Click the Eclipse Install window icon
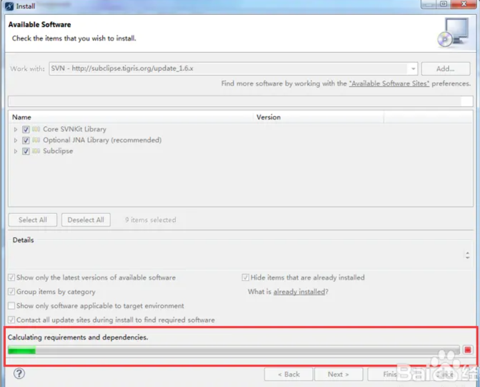 9,6
